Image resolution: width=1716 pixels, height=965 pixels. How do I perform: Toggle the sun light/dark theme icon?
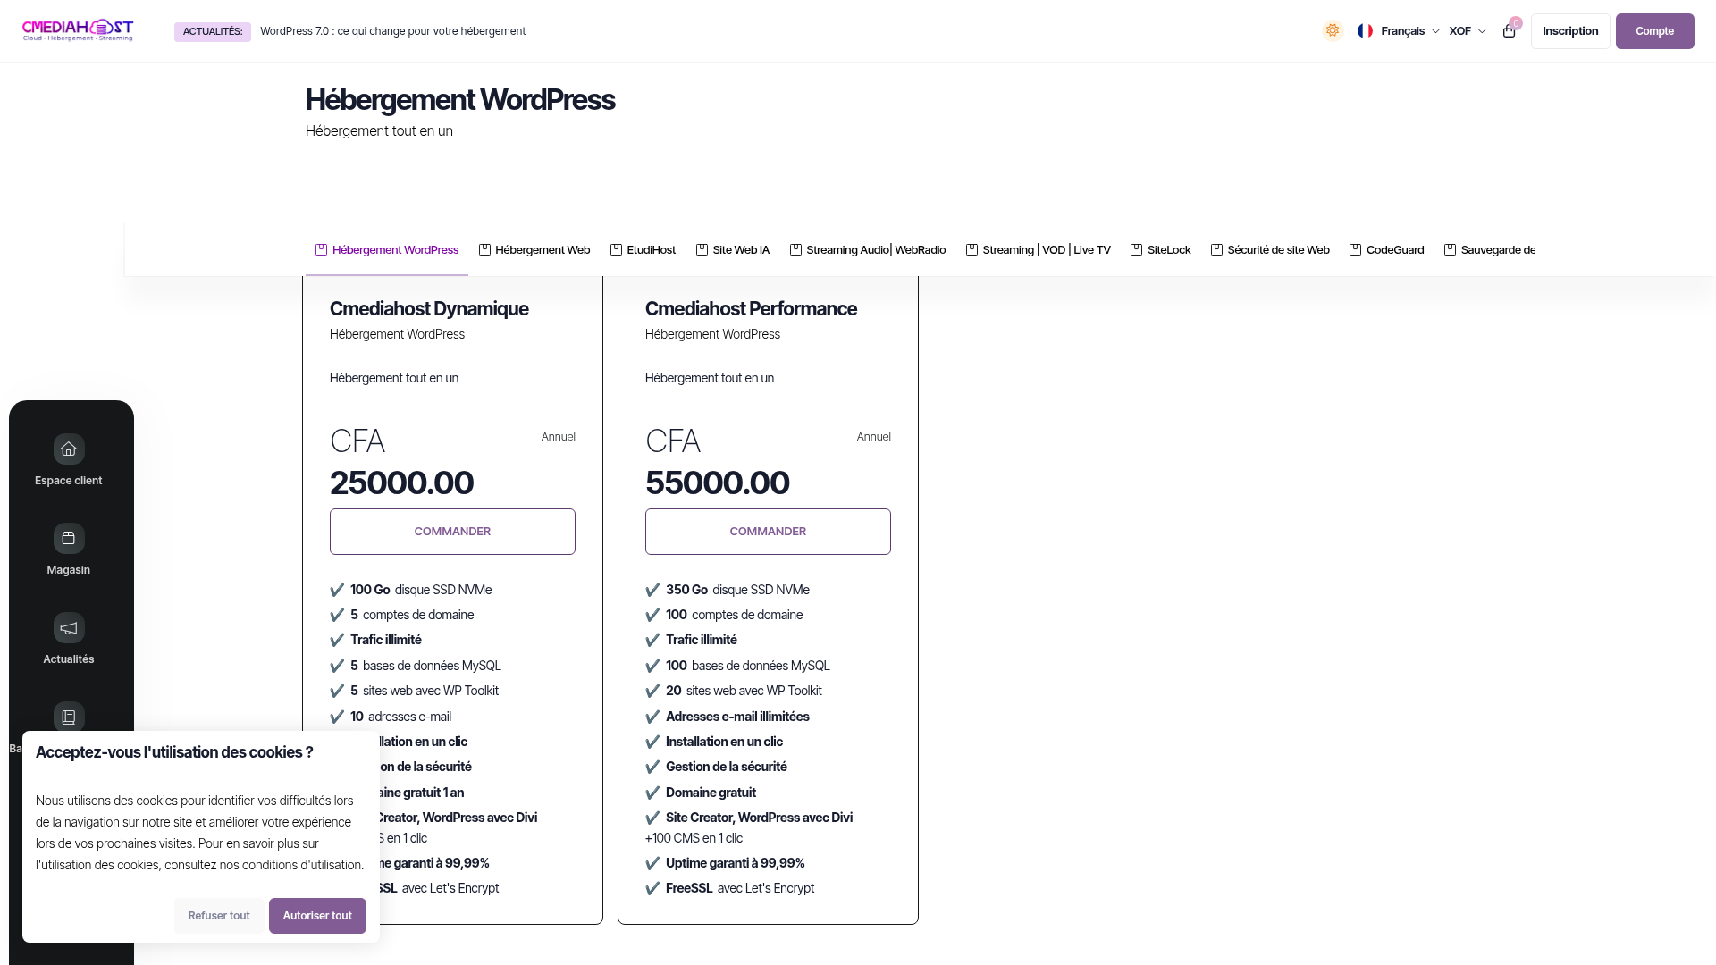click(x=1333, y=31)
